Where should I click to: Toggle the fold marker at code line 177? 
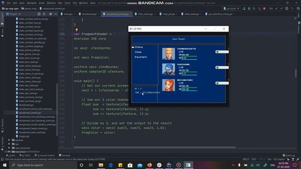[72, 20]
